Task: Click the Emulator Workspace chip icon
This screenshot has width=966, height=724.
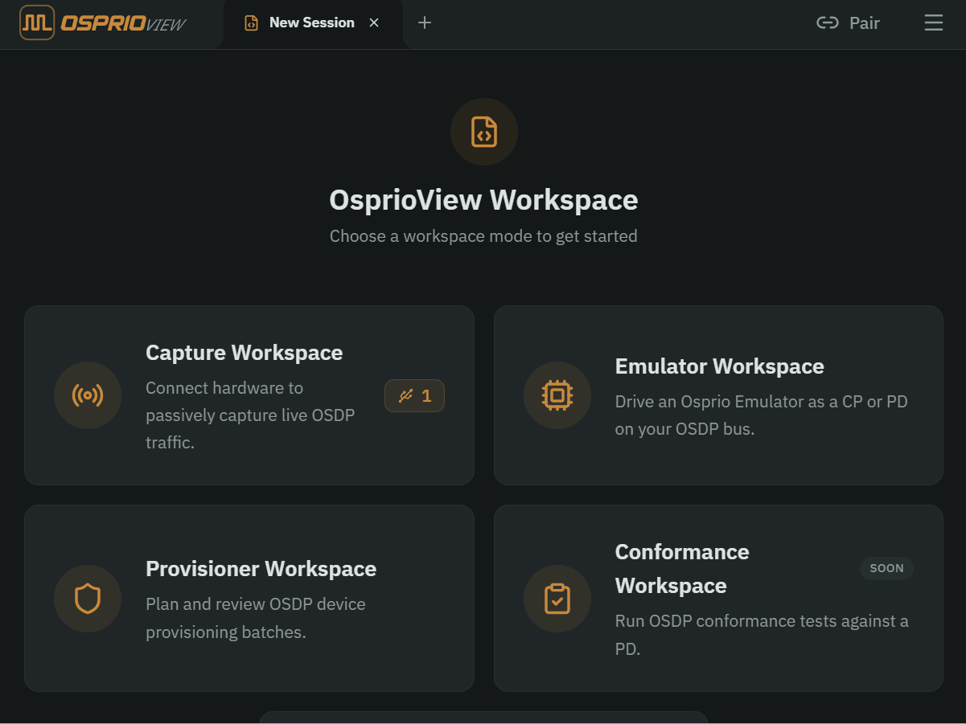Action: point(557,395)
